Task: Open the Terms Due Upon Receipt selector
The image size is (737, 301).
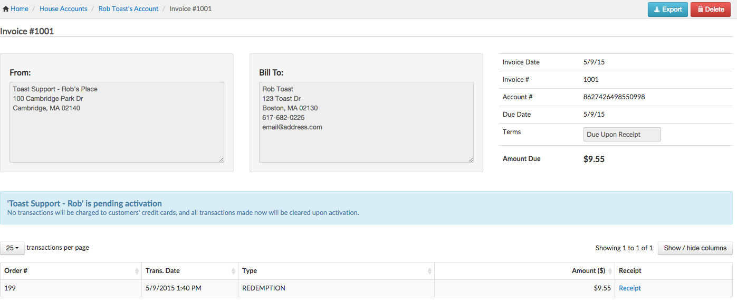Action: [621, 135]
